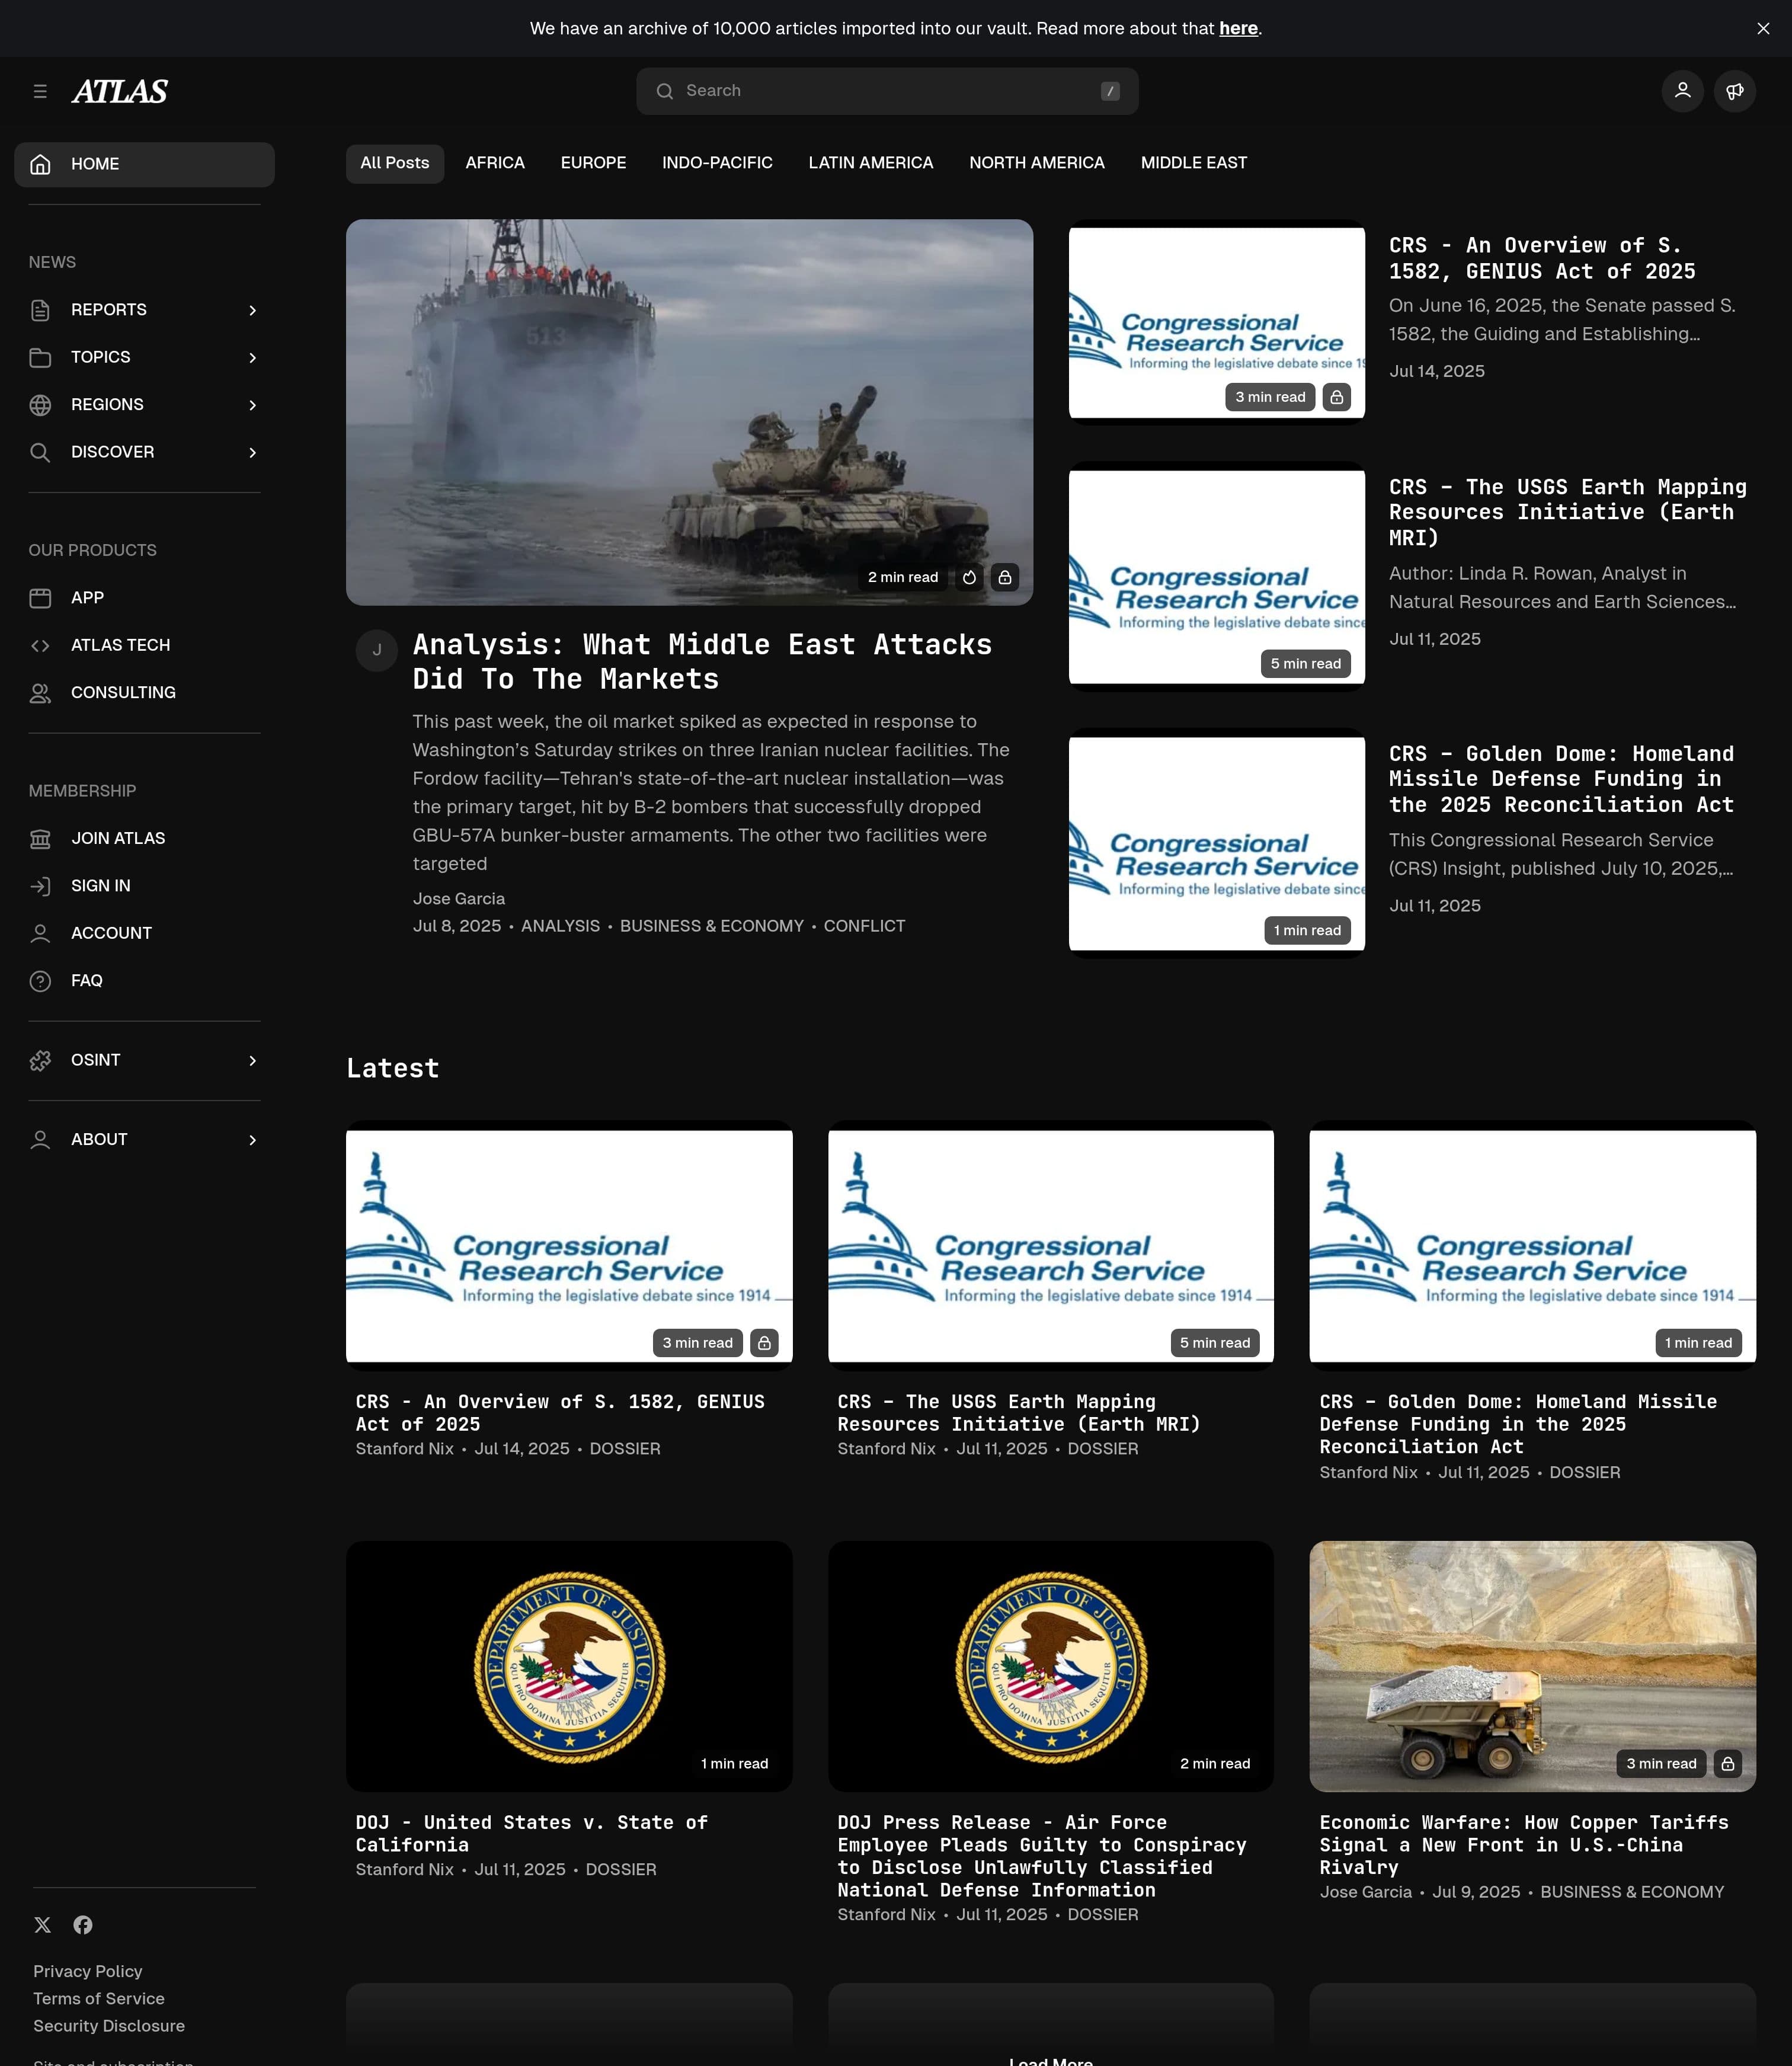This screenshot has width=1792, height=2066.
Task: Select the All Posts tab
Action: pyautogui.click(x=395, y=163)
